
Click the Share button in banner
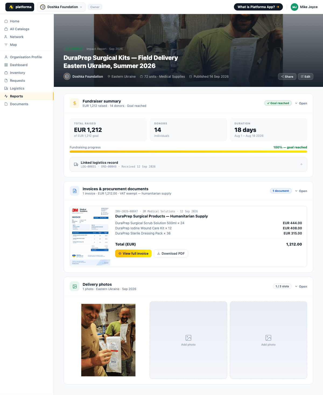(x=287, y=77)
